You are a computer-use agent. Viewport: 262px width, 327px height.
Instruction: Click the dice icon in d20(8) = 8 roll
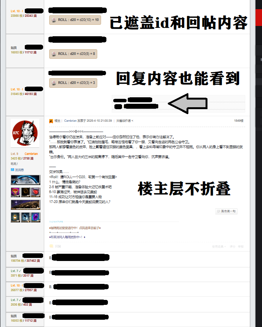(54, 54)
